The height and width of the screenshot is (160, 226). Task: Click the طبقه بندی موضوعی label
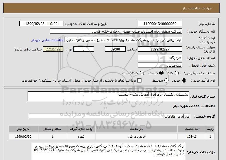(x=199, y=73)
